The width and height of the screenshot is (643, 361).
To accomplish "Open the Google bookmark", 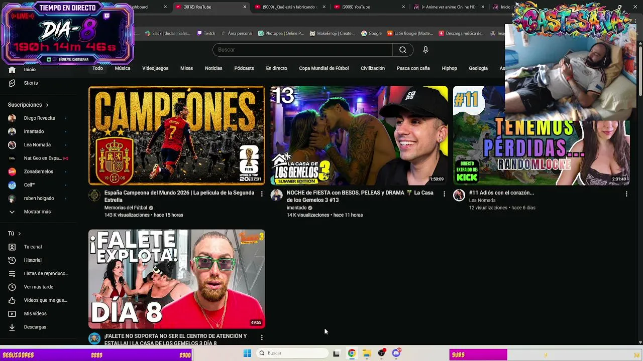I will [x=371, y=34].
